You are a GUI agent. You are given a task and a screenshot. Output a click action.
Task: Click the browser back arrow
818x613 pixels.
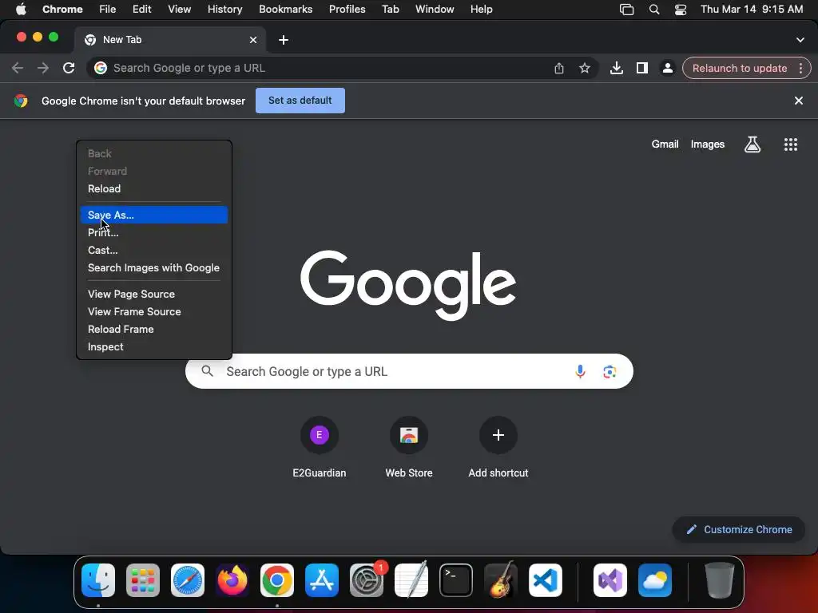click(x=18, y=68)
